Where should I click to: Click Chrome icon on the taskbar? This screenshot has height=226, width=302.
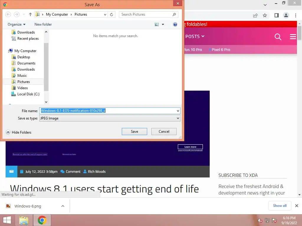coord(42,220)
